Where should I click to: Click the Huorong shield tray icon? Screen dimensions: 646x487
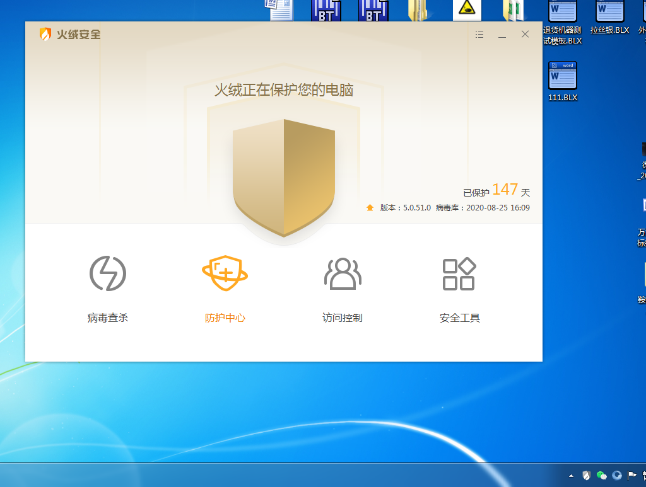586,476
